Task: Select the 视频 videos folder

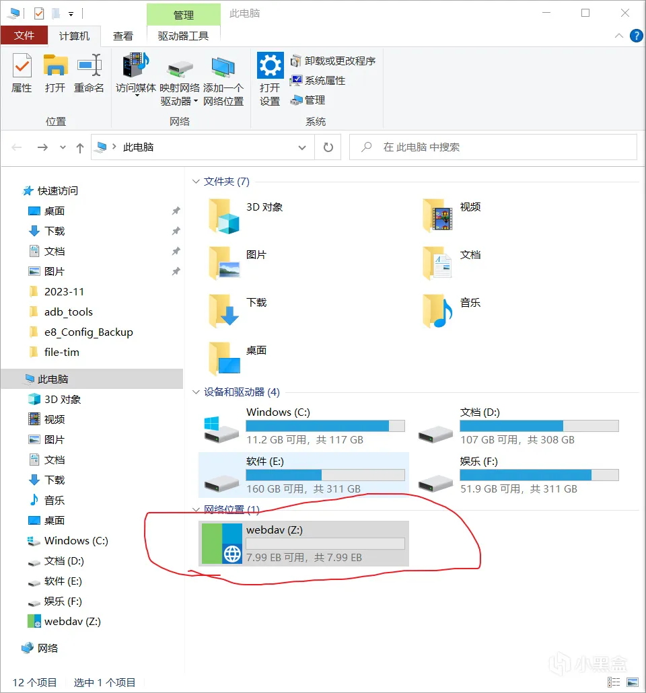Action: pos(452,215)
